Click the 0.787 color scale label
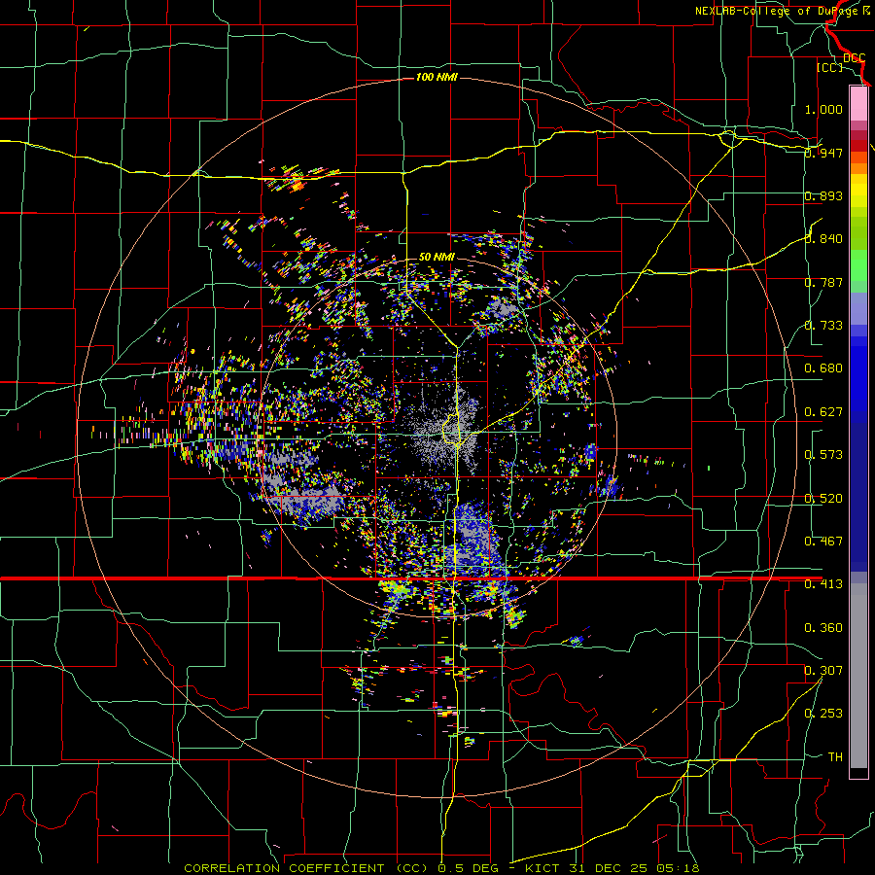875x875 pixels. pos(823,282)
